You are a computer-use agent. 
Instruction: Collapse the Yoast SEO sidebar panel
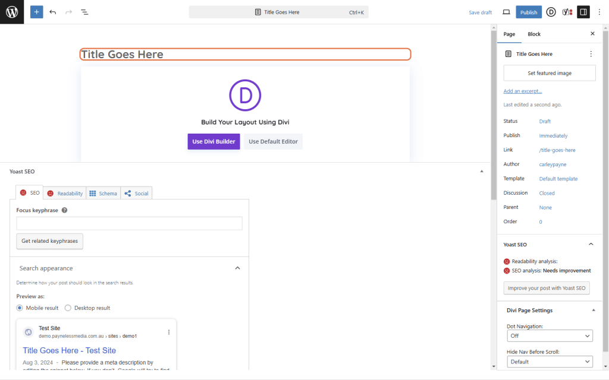[x=591, y=244]
